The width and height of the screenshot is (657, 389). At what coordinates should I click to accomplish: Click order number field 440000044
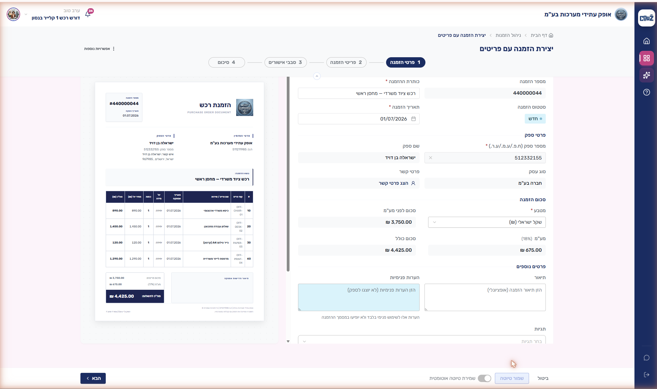pos(485,93)
